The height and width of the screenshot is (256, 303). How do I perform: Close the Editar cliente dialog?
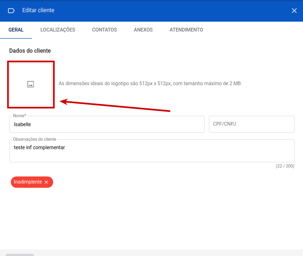294,10
